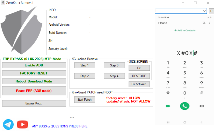Image resolution: width=214 pixels, height=133 pixels.
Task: Tap the search icon in Phone app
Action: point(204,23)
